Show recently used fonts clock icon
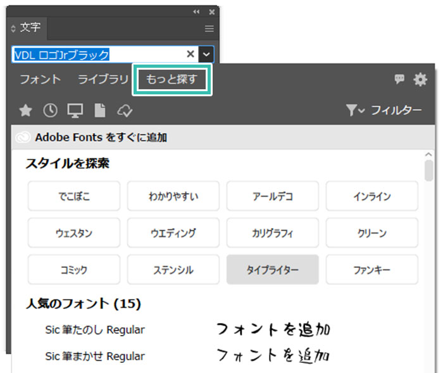This screenshot has width=443, height=373. tap(50, 111)
